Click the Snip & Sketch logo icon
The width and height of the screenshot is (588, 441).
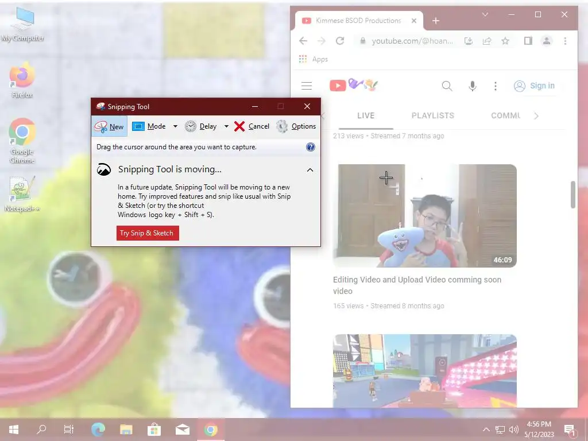click(x=104, y=169)
